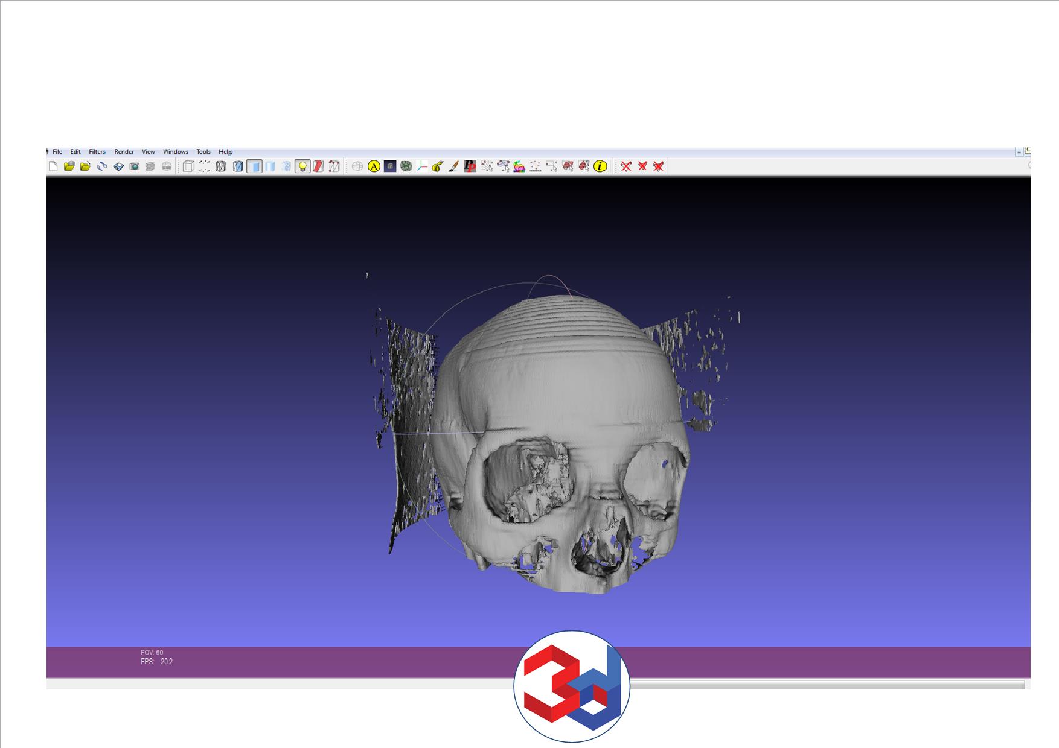This screenshot has width=1059, height=748.
Task: Toggle the flat shading render mode
Action: [x=254, y=166]
